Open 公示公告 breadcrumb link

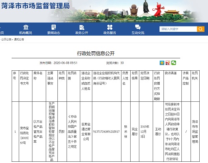6,39
